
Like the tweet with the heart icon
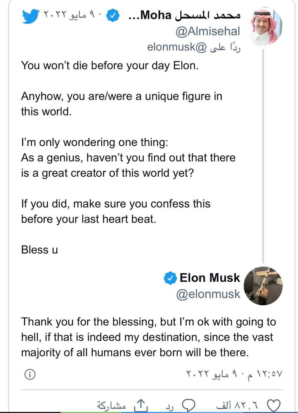tap(274, 406)
